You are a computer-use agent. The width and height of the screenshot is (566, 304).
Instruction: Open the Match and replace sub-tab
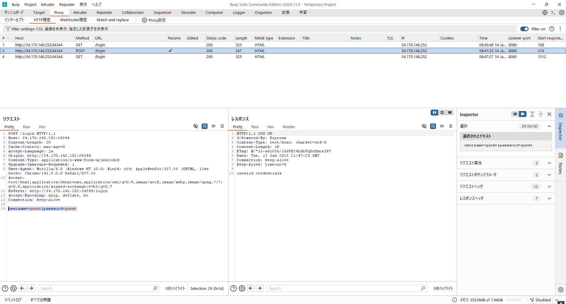(113, 20)
